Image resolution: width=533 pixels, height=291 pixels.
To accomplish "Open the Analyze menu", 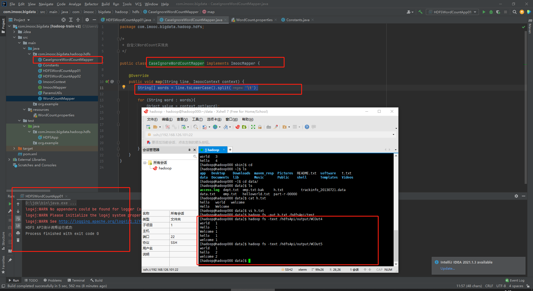I will pyautogui.click(x=75, y=4).
